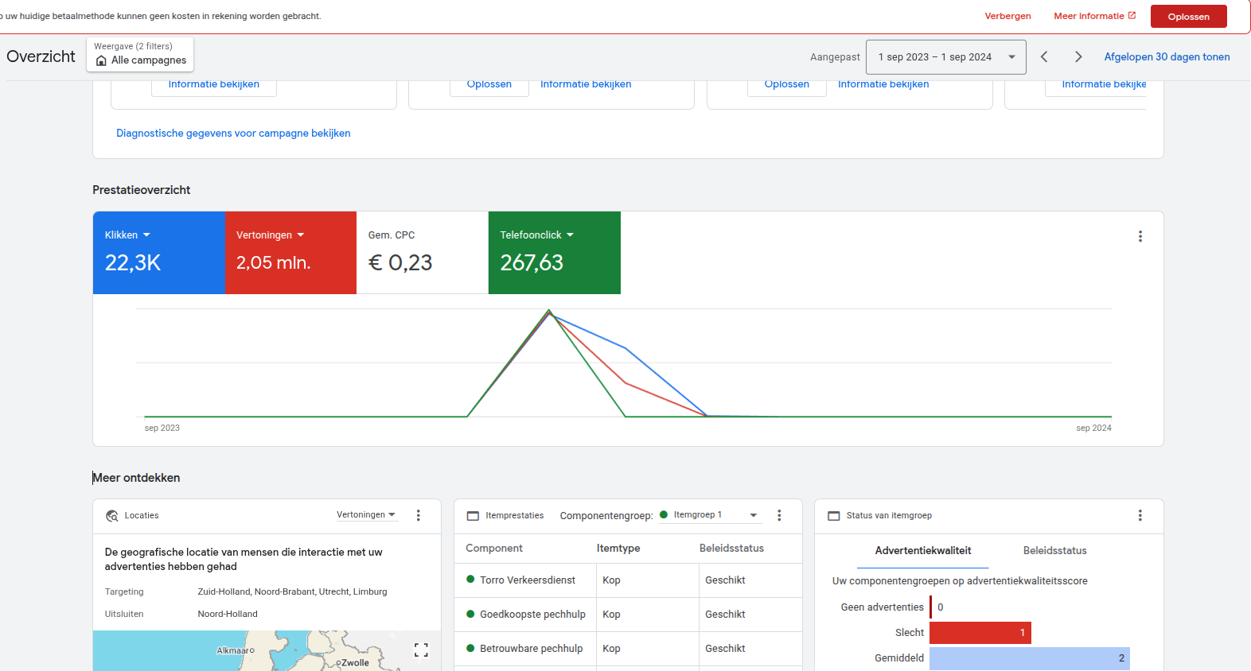The image size is (1251, 671).
Task: Click external link icon next to Meer informatie
Action: point(1132,15)
